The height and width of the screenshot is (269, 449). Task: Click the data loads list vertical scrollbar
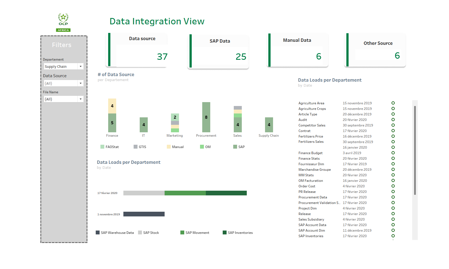(x=415, y=150)
